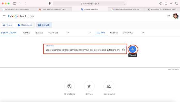The image size is (180, 102).
Task: Open the Google Translate main menu hamburger
Action: [x=4, y=16]
